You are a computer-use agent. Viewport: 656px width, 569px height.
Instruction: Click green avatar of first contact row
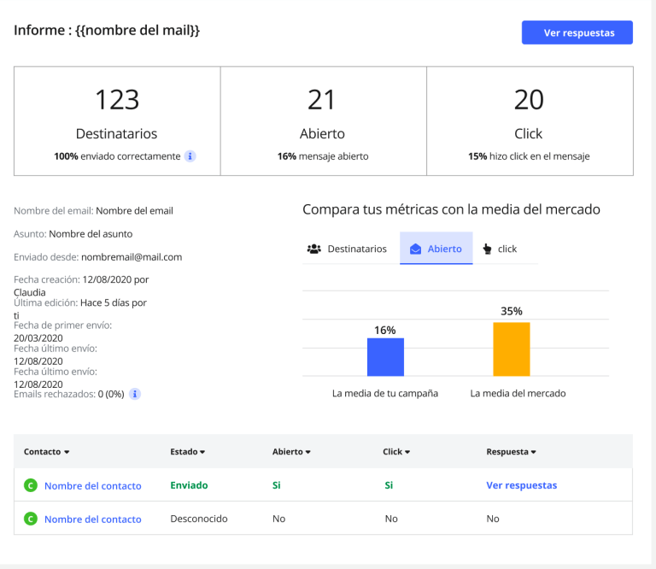pos(31,485)
